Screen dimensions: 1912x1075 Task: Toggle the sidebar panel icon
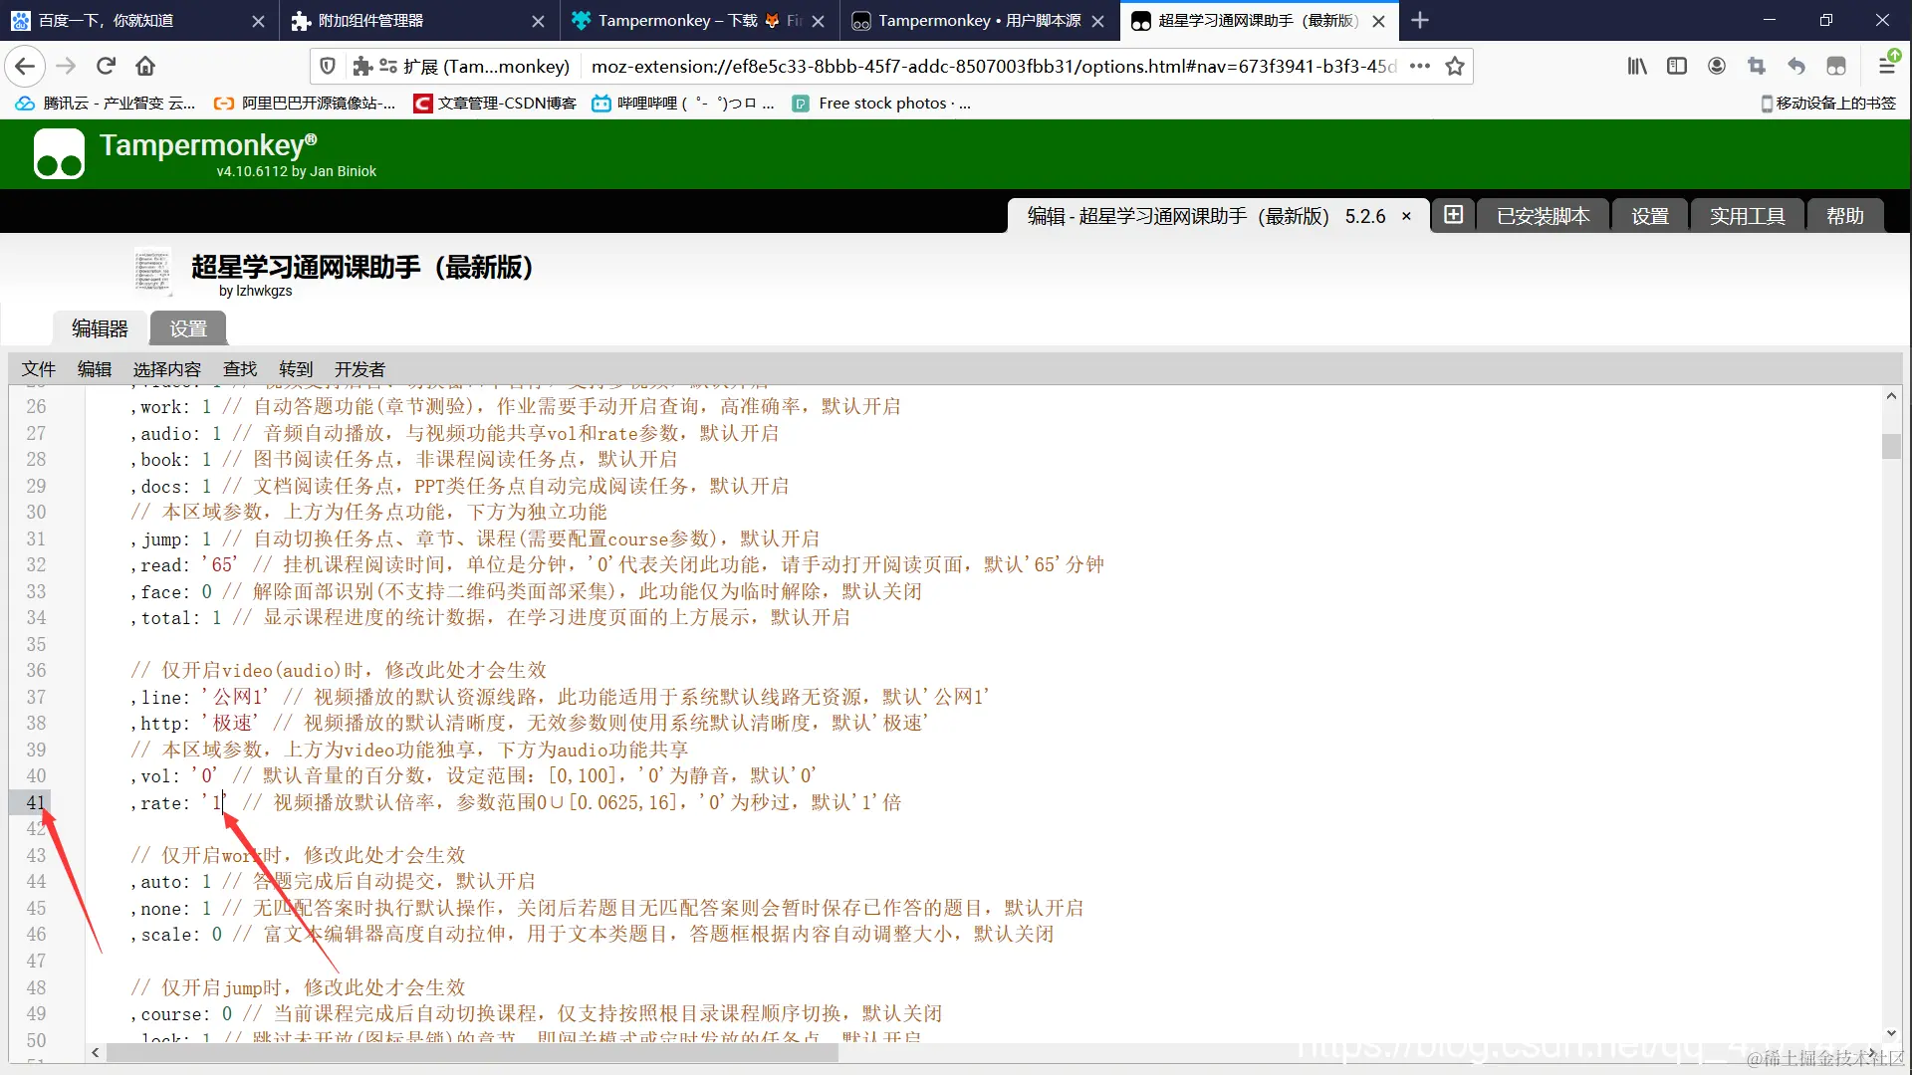pos(1678,66)
